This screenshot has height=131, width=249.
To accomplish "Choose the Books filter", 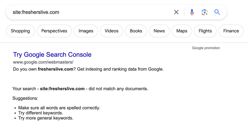I will [136, 31].
